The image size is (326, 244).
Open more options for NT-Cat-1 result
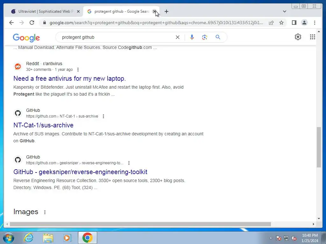pos(103,116)
